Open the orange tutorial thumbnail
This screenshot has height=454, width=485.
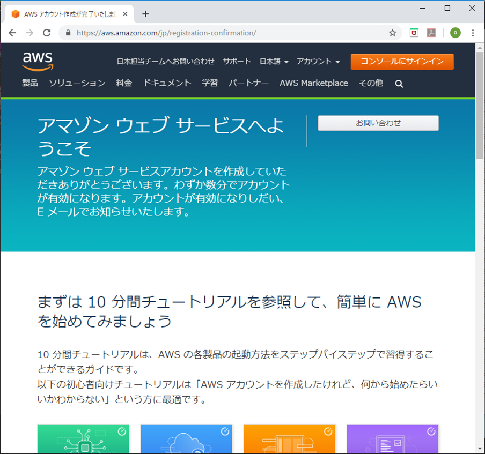coord(290,439)
